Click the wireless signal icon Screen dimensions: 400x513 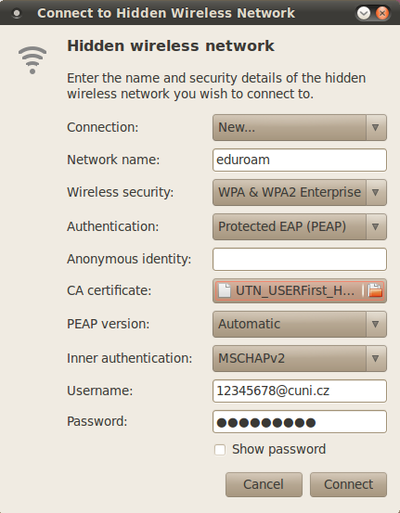[x=32, y=60]
